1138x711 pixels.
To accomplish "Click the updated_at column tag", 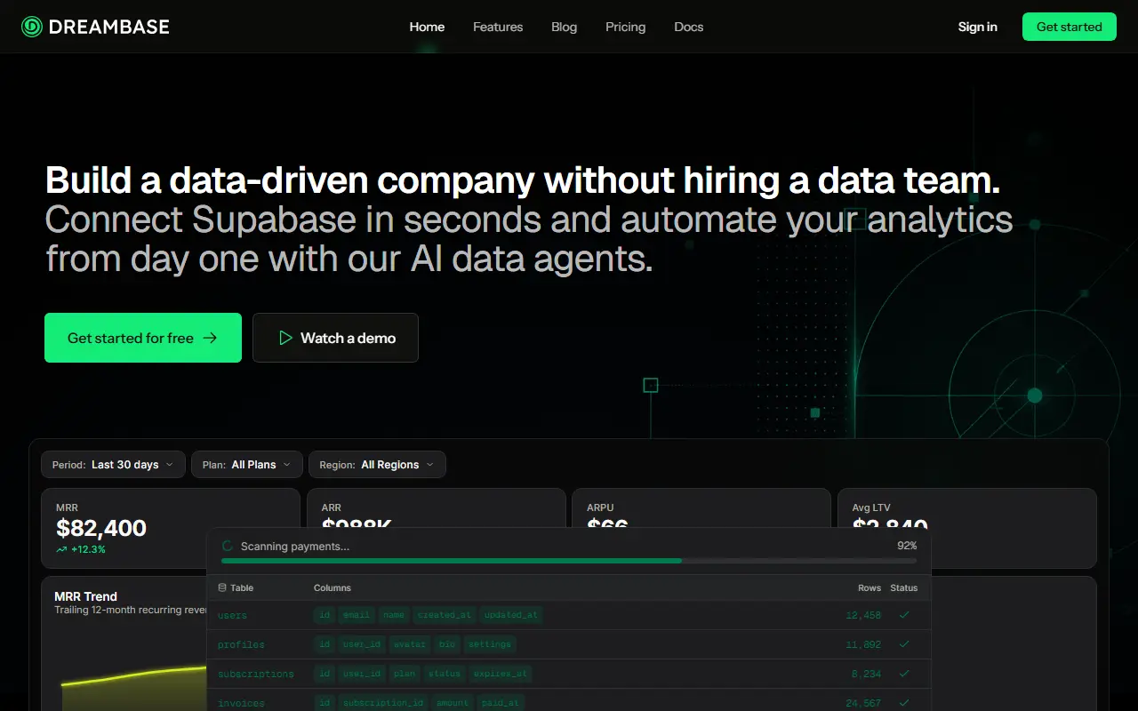I will 510,615.
